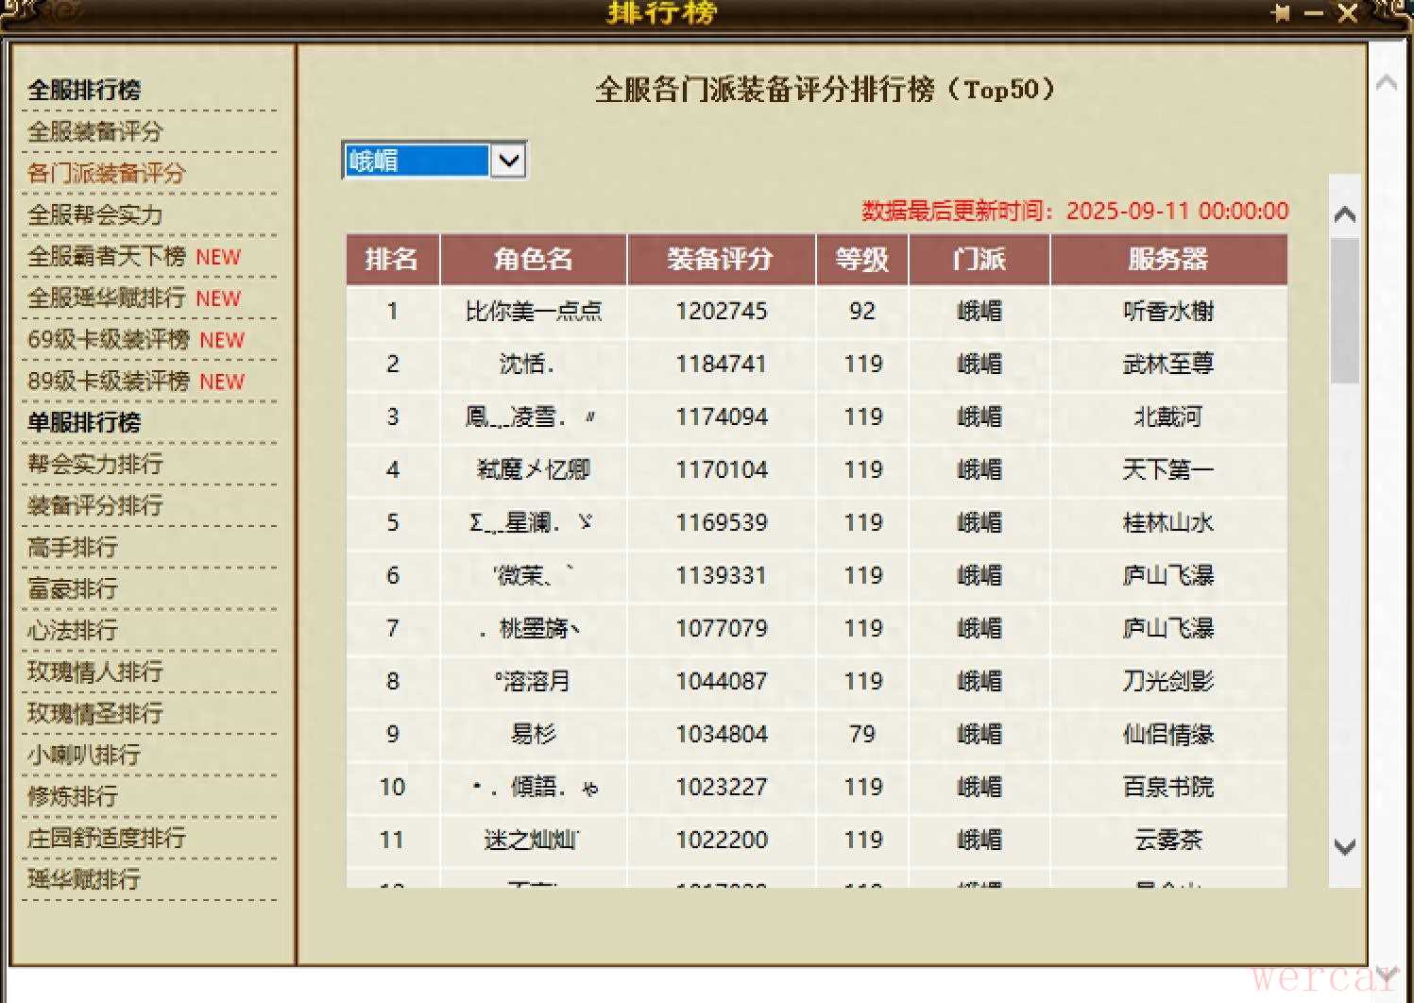The image size is (1414, 1003).
Task: Open 全服装备评分 ranking
Action: 95,131
